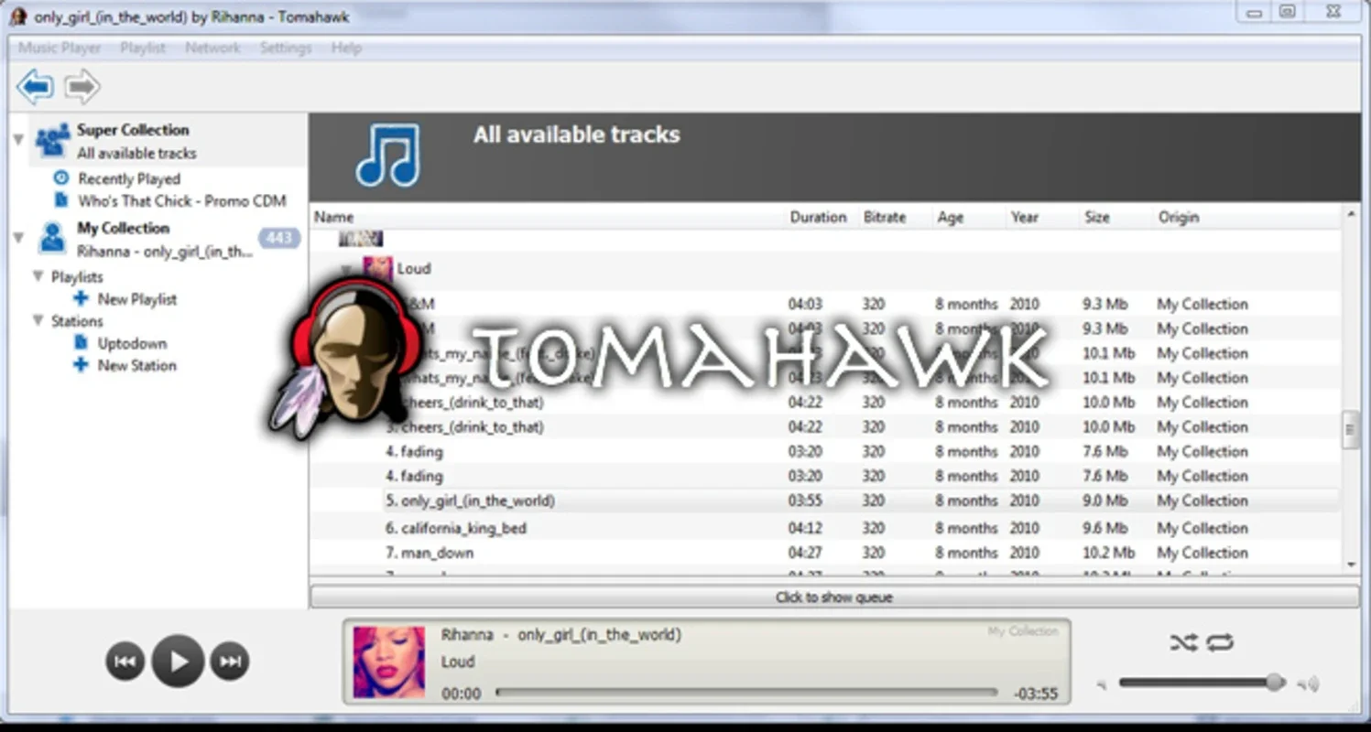Go back with the blue left arrow
Image resolution: width=1371 pixels, height=732 pixels.
click(x=35, y=87)
